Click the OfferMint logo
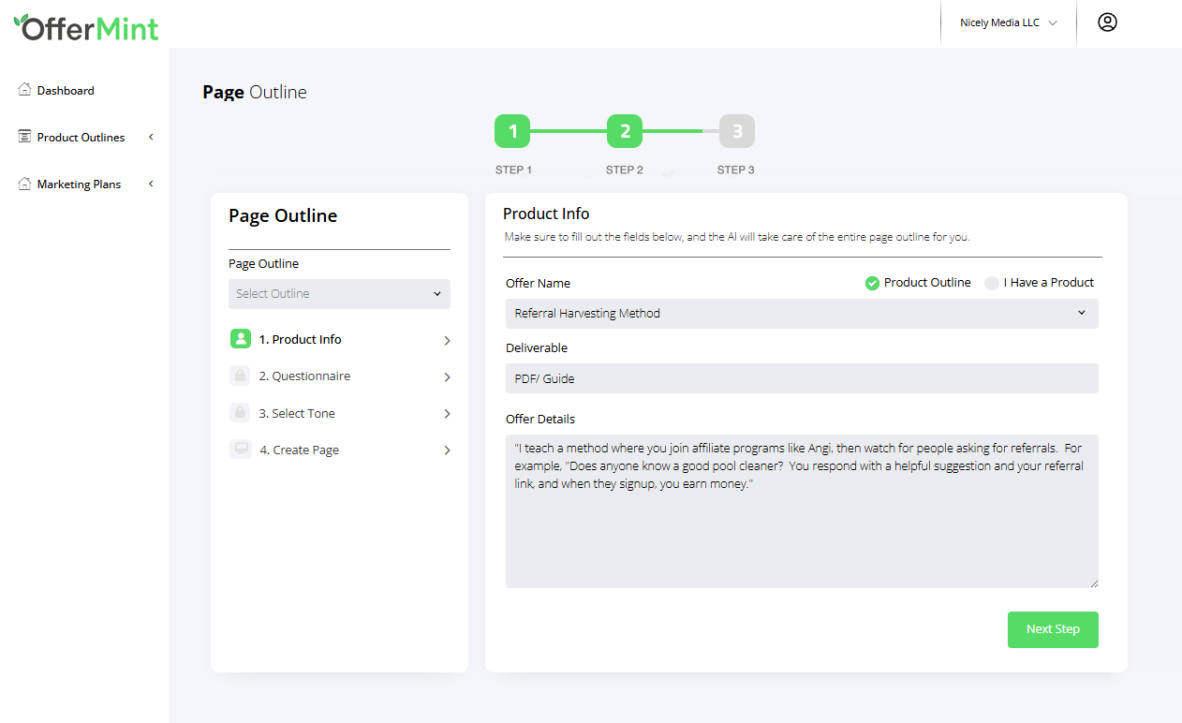The height and width of the screenshot is (723, 1182). pyautogui.click(x=86, y=27)
